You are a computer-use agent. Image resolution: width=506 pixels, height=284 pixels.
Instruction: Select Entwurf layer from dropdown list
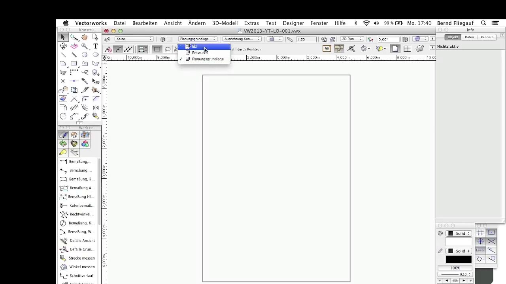[204, 52]
